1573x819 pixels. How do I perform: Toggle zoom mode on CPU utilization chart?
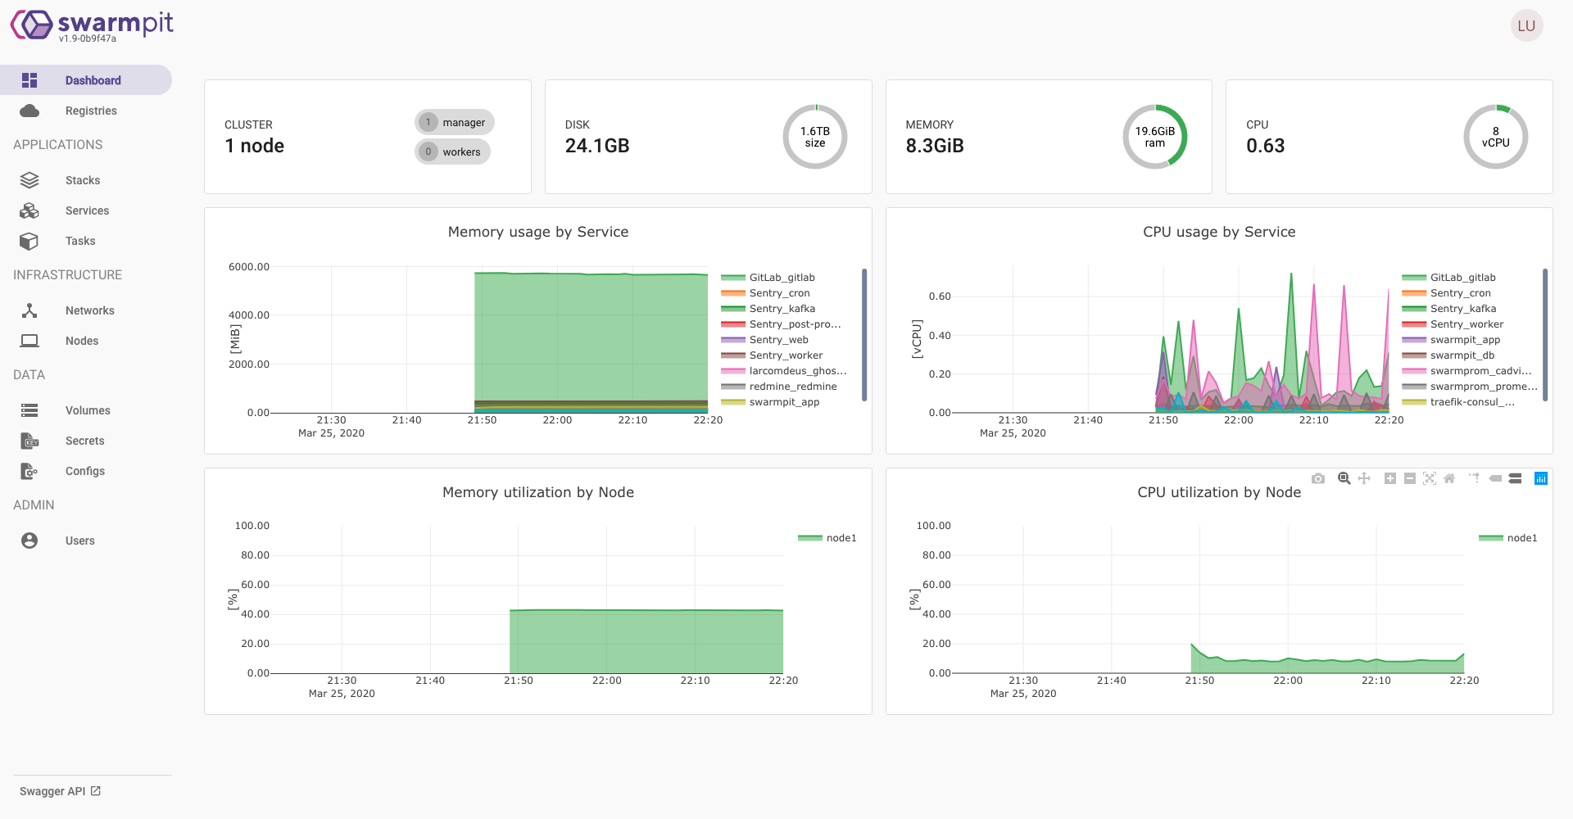pyautogui.click(x=1344, y=478)
